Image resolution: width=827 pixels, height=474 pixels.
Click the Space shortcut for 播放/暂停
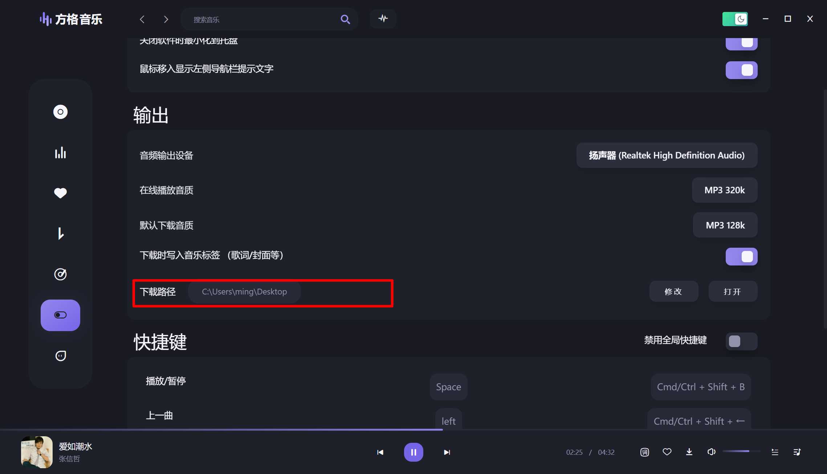[x=448, y=387]
